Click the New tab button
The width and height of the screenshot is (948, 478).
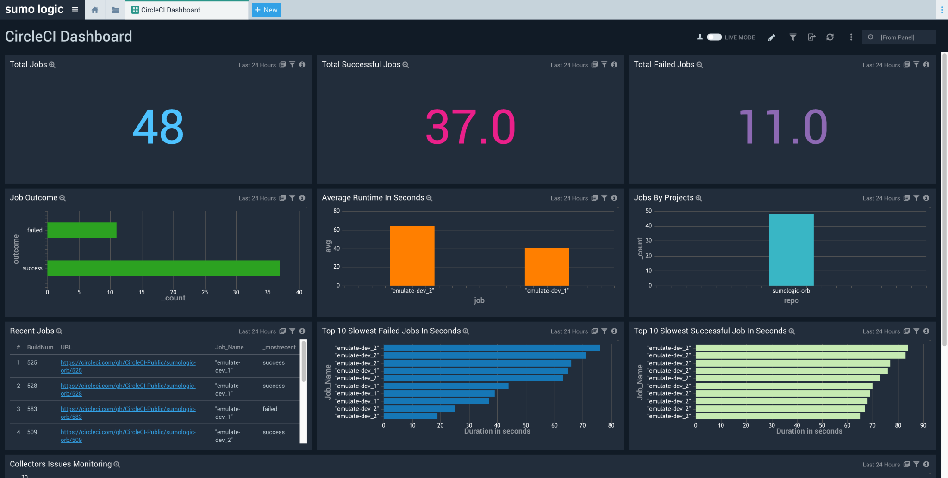pyautogui.click(x=266, y=10)
